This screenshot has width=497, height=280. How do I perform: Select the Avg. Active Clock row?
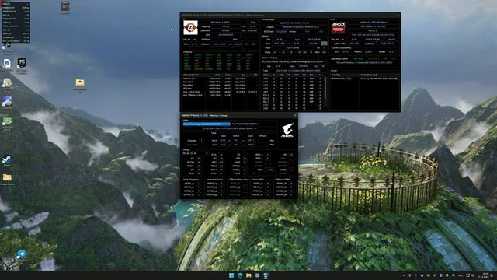[221, 92]
